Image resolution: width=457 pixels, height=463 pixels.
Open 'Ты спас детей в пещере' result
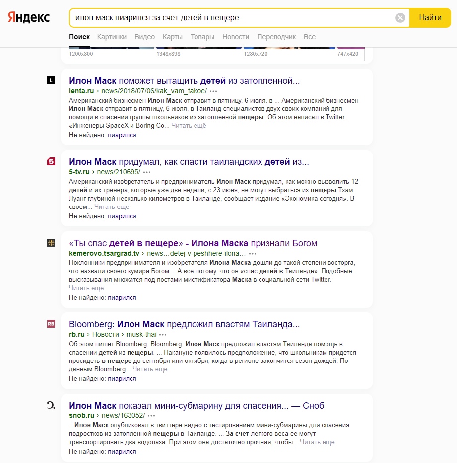tap(193, 243)
